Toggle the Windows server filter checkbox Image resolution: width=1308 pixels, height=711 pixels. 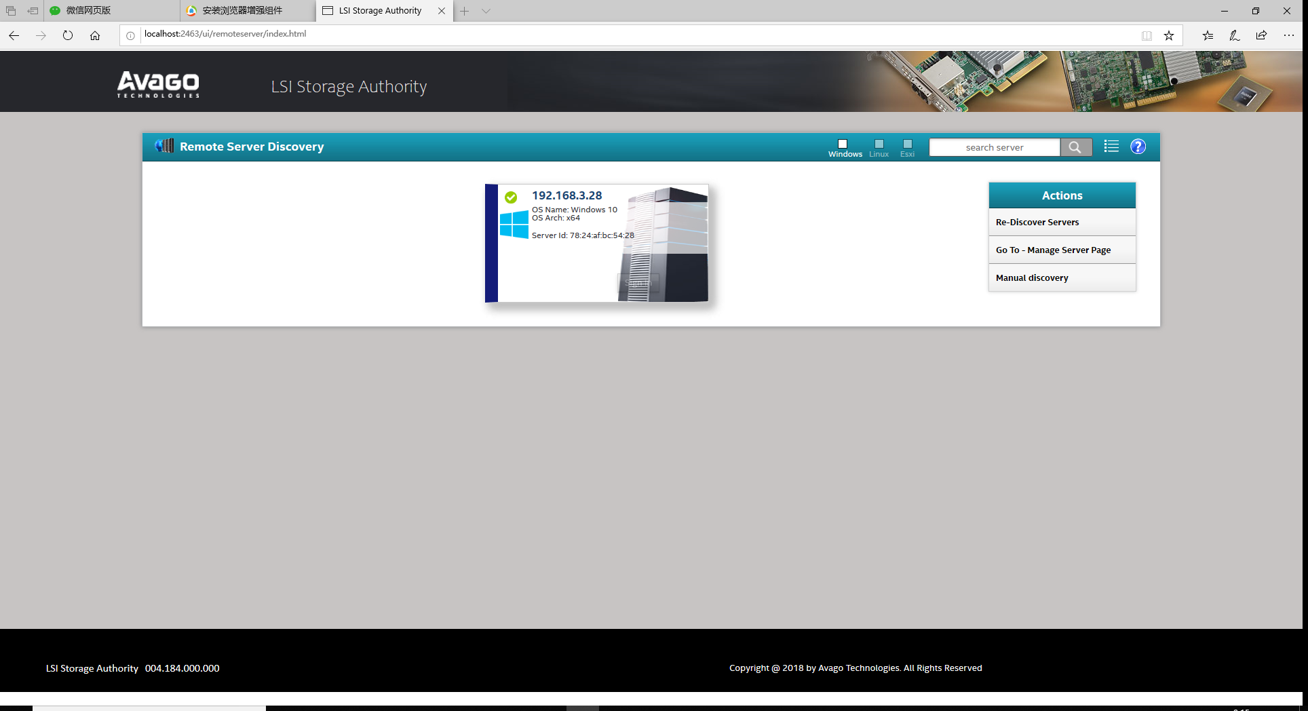tap(843, 144)
